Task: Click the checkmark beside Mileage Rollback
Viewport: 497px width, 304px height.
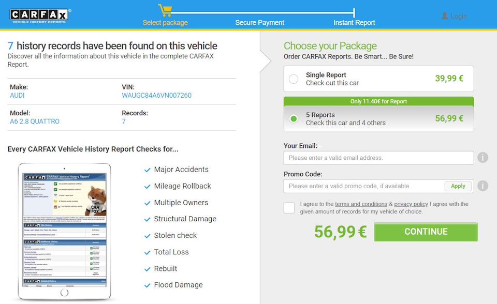Action: coord(147,187)
